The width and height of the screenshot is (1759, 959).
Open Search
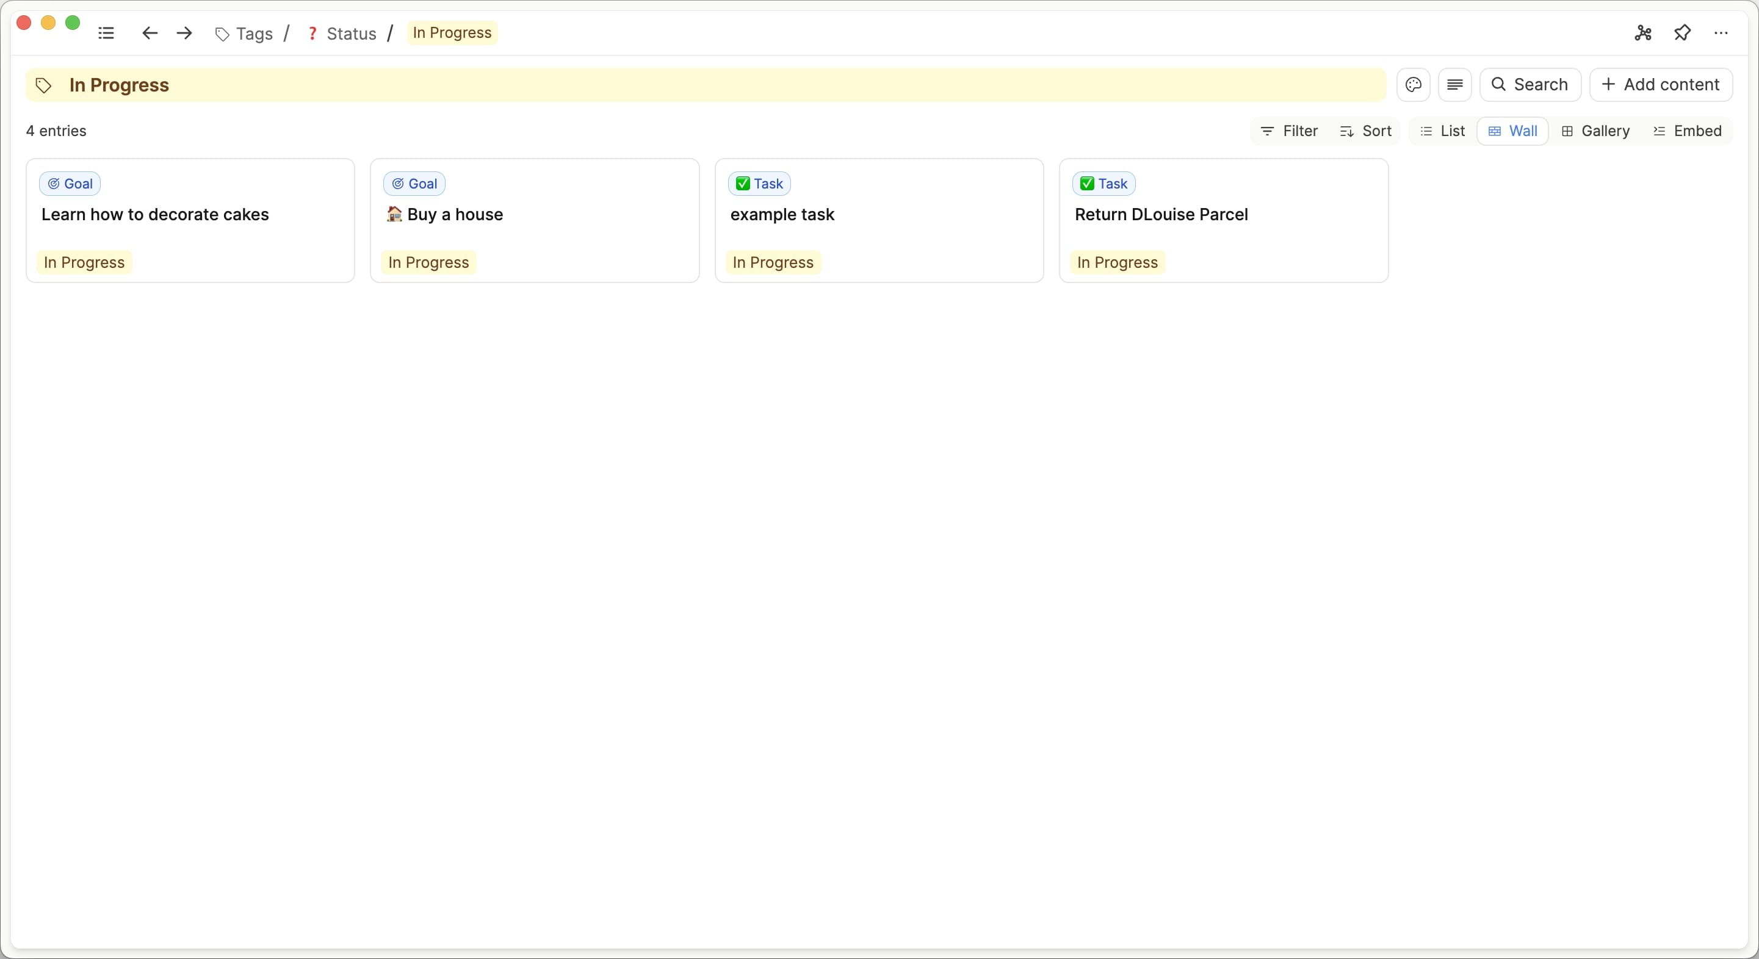tap(1530, 85)
